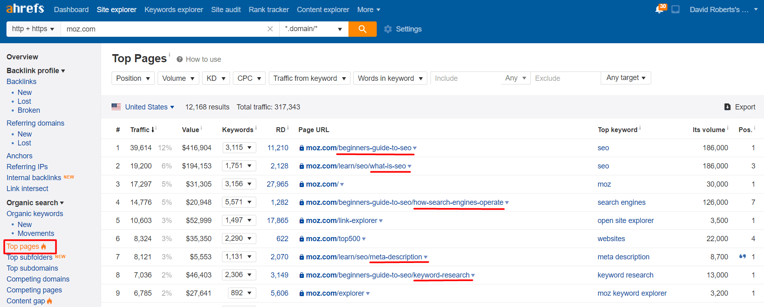This screenshot has height=307, width=764.
Task: Open David Roberts's account menu
Action: [724, 9]
